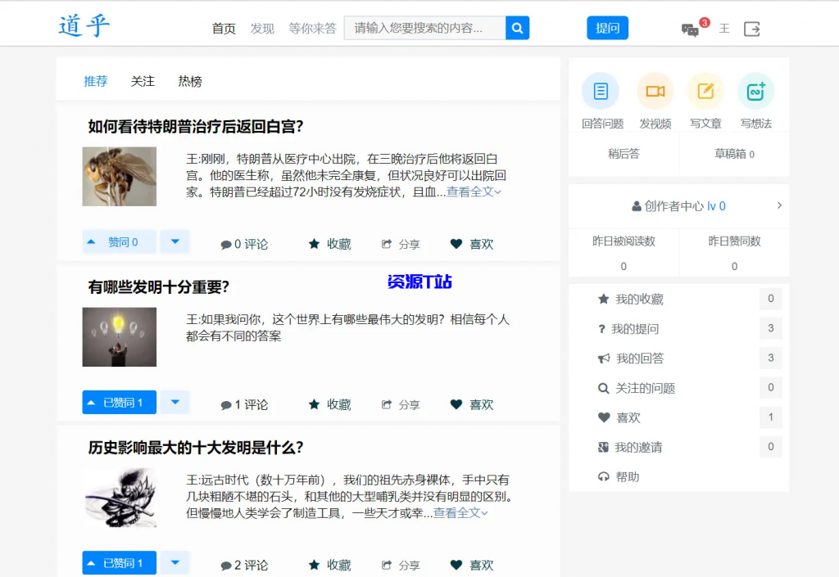Open question 如何看待特朗普治疗后返回白宫?
Screen dimensions: 839x577
tap(196, 127)
